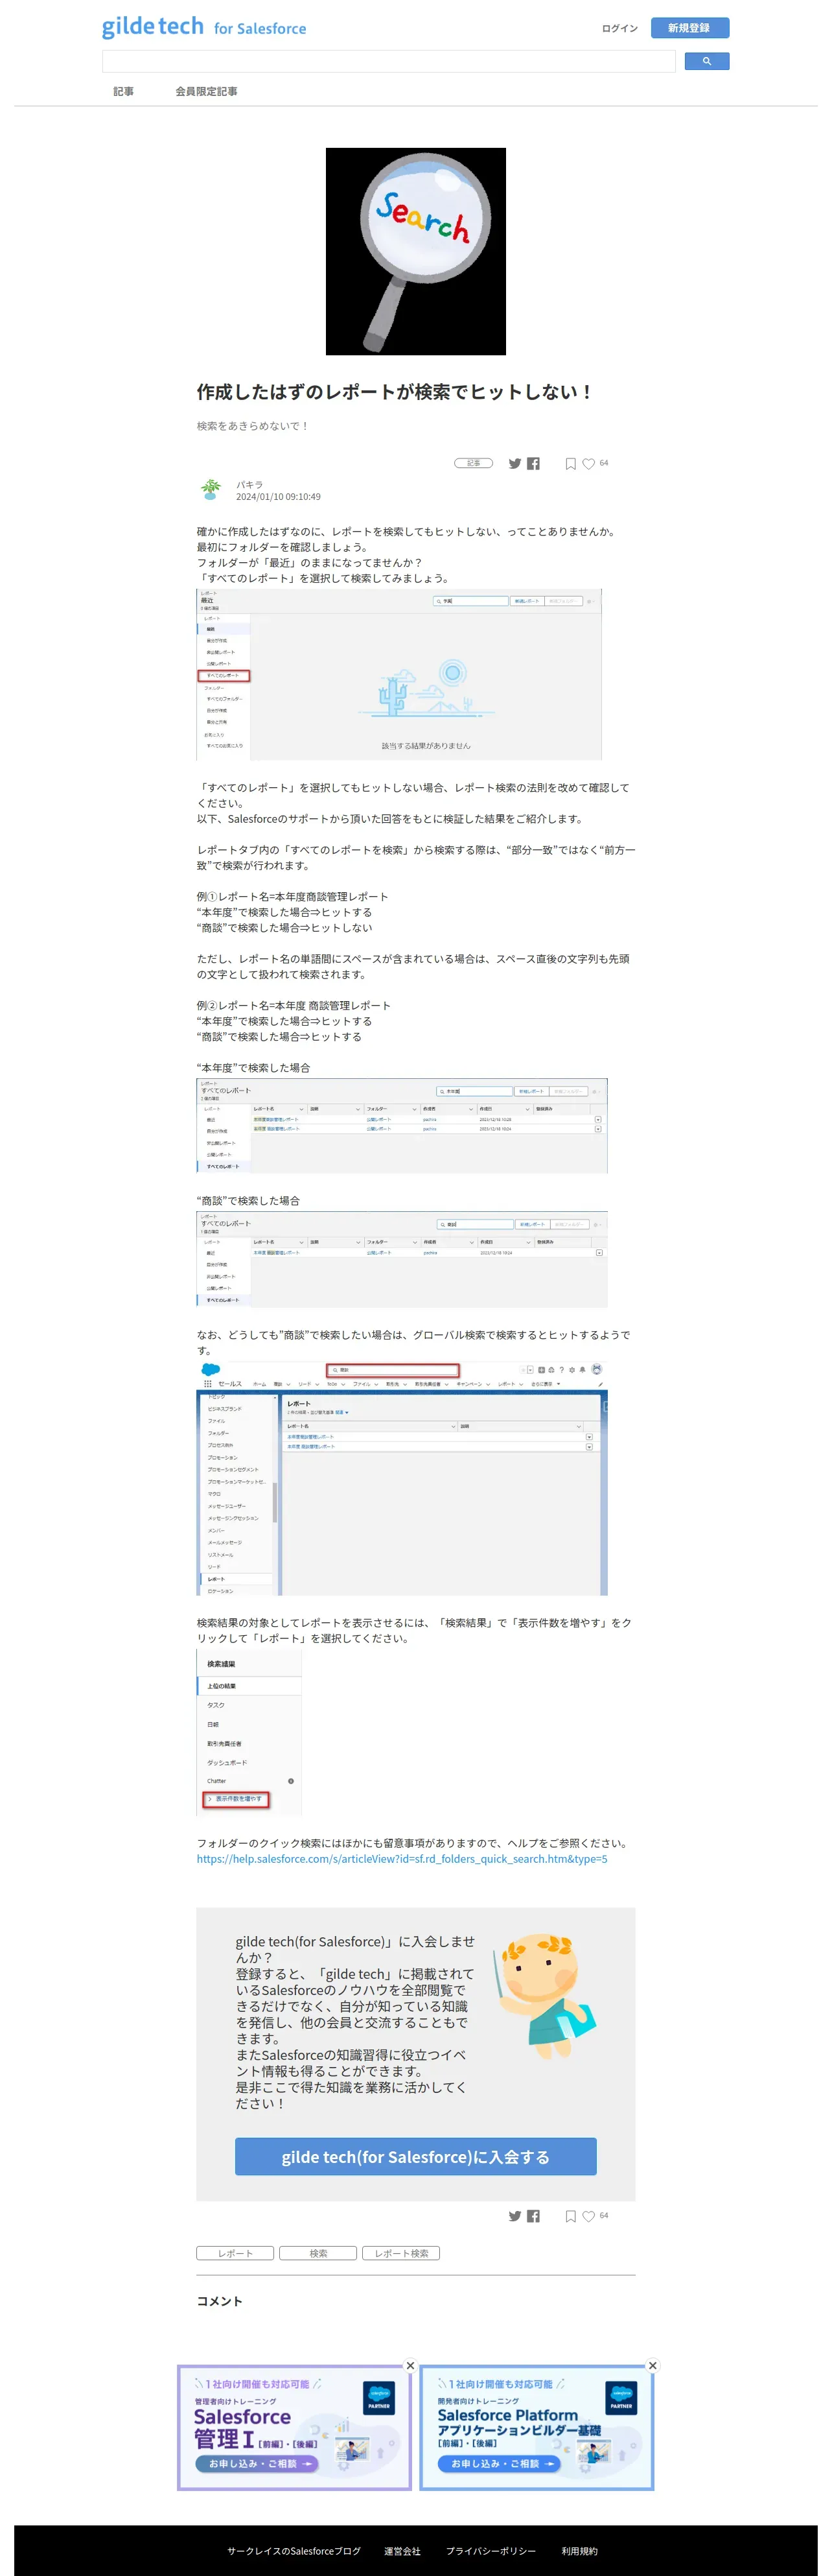Viewport: 832px width, 2576px height.
Task: Focus the site search input field
Action: tap(389, 61)
